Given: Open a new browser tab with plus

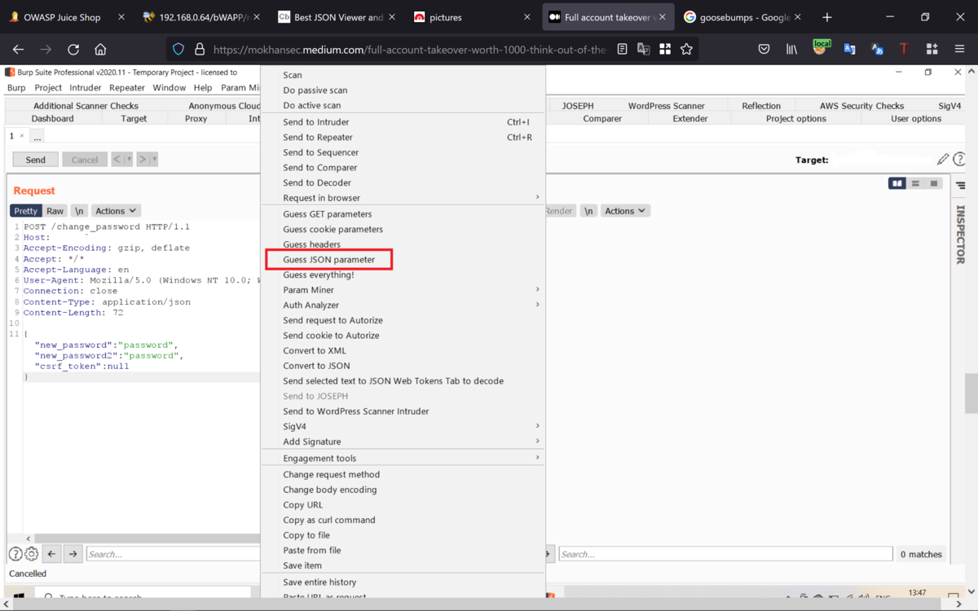Looking at the screenshot, I should 827,17.
